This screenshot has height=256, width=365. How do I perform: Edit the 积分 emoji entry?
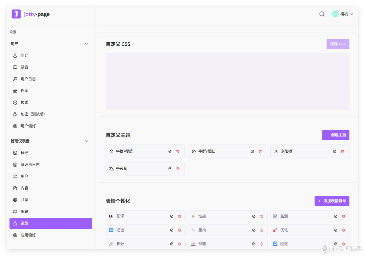click(x=172, y=244)
